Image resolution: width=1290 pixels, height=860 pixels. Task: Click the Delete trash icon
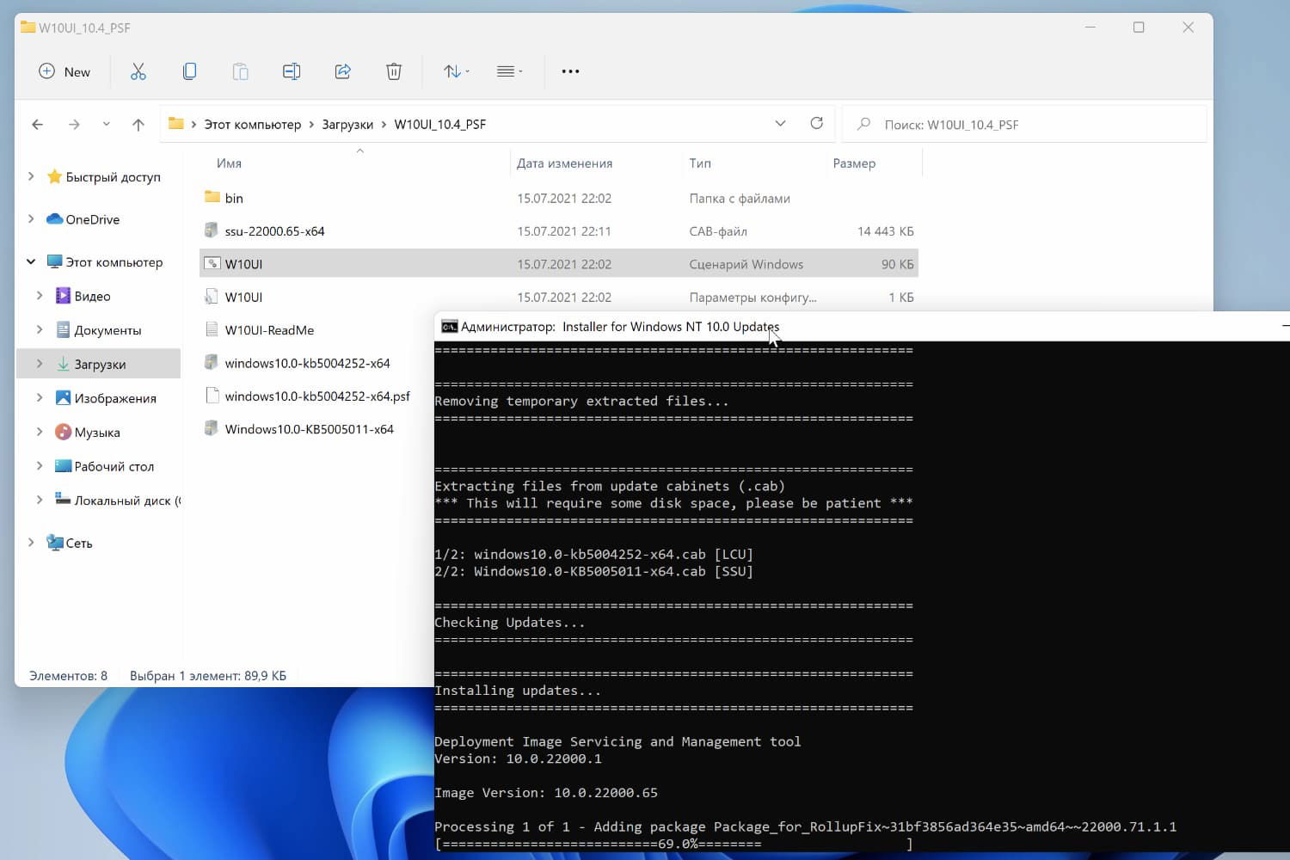394,72
